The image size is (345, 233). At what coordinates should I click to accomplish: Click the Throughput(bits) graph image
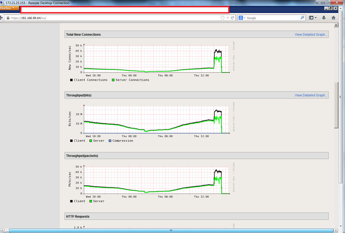[151, 122]
